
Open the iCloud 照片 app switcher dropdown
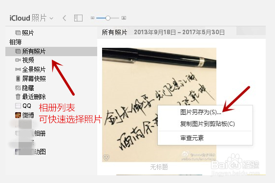tap(31, 18)
